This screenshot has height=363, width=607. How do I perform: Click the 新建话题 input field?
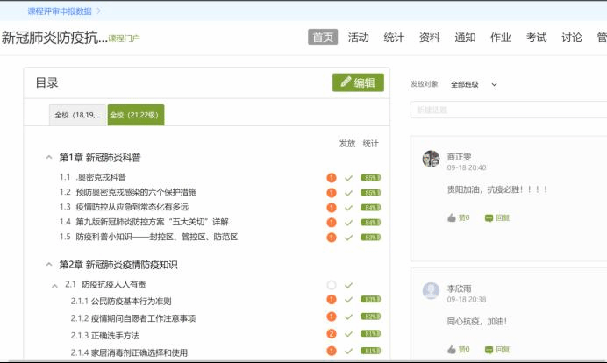click(x=509, y=110)
